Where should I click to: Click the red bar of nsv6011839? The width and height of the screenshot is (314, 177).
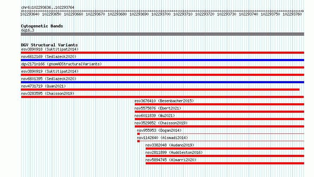(x=219, y=119)
